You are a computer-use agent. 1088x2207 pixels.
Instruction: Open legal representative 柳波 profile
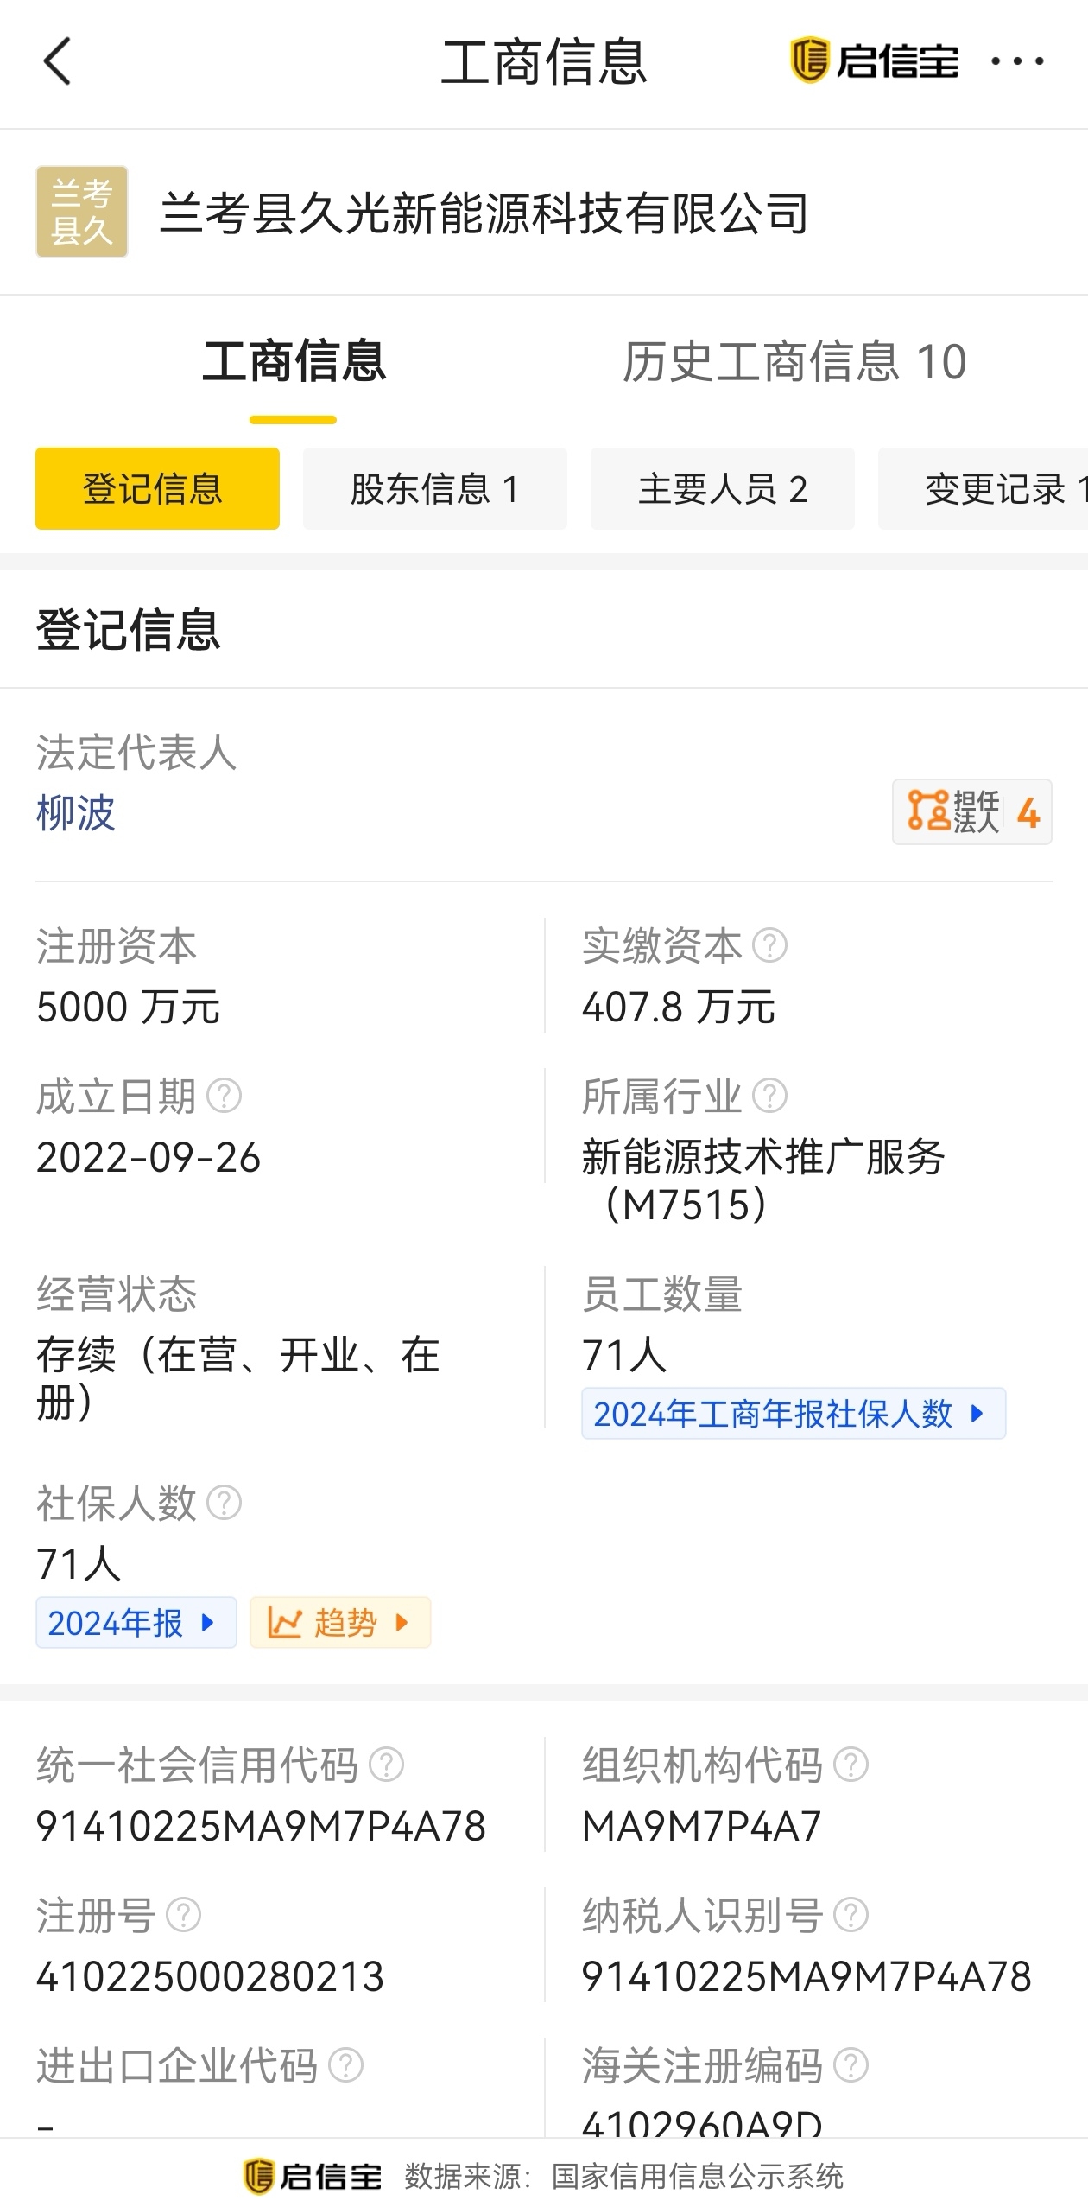click(76, 813)
